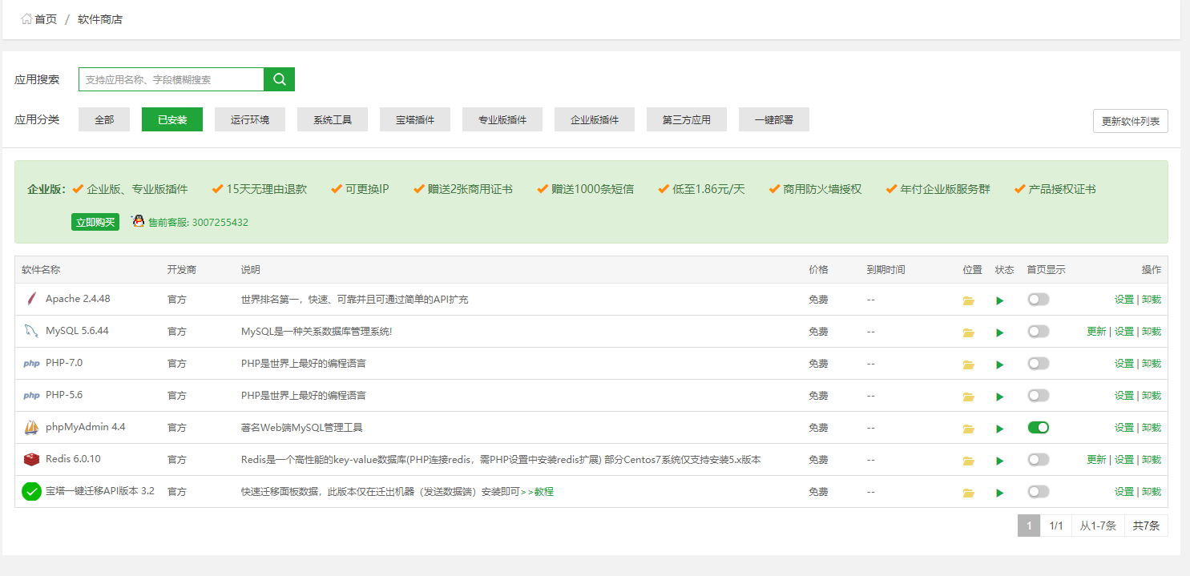This screenshot has width=1190, height=576.
Task: Click the PHP-5.6 green status play icon
Action: coord(1000,397)
